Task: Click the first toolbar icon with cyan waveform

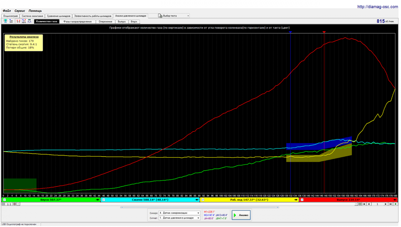Action: [x=5, y=21]
